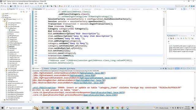
Task: Click Expand All in Breakpoints toolbar
Action: [x=181, y=38]
